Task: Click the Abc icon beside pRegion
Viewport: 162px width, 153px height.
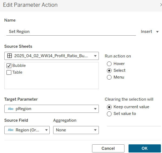Action: [x=11, y=109]
